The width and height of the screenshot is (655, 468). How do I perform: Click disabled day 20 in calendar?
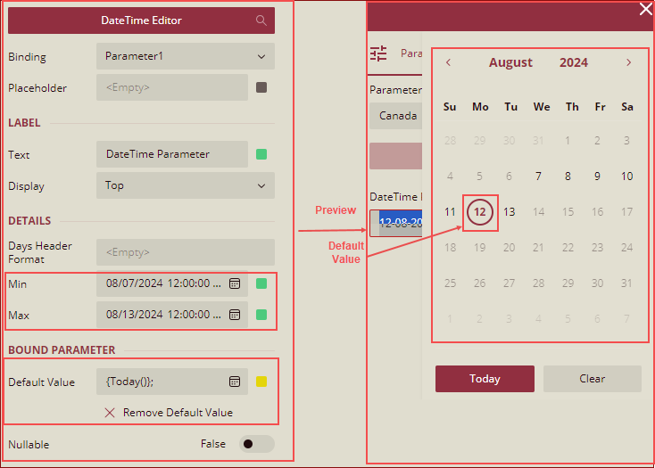click(x=510, y=248)
